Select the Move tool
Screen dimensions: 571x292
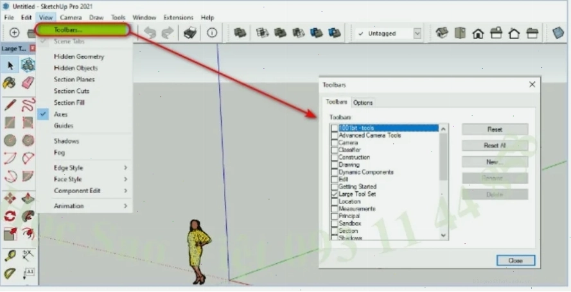(10, 198)
